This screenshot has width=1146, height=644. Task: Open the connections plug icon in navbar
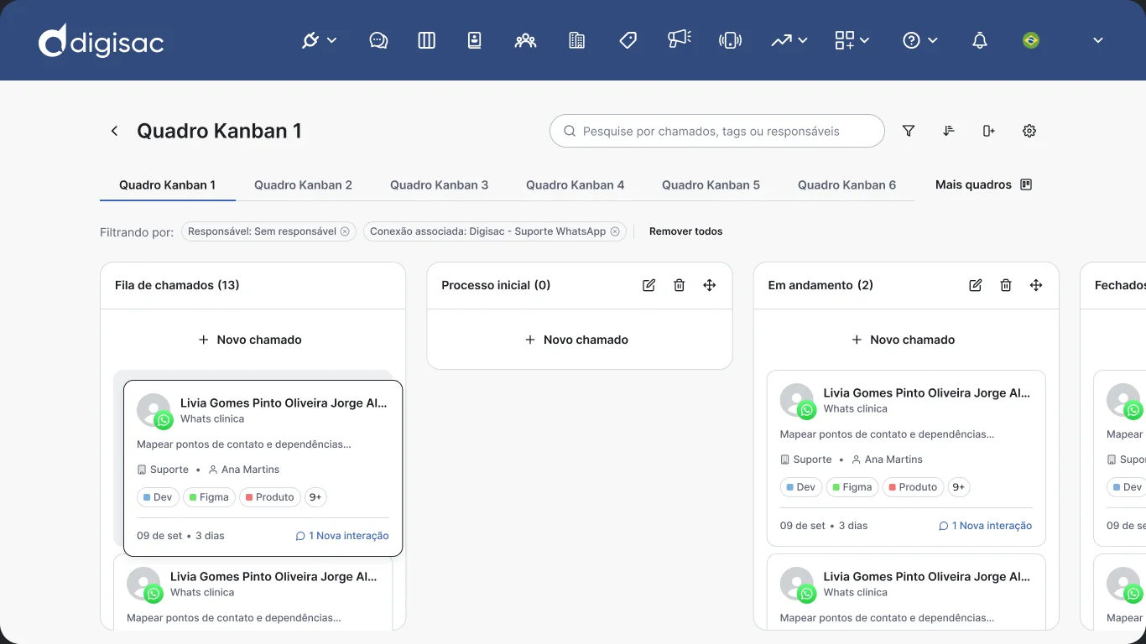point(310,40)
